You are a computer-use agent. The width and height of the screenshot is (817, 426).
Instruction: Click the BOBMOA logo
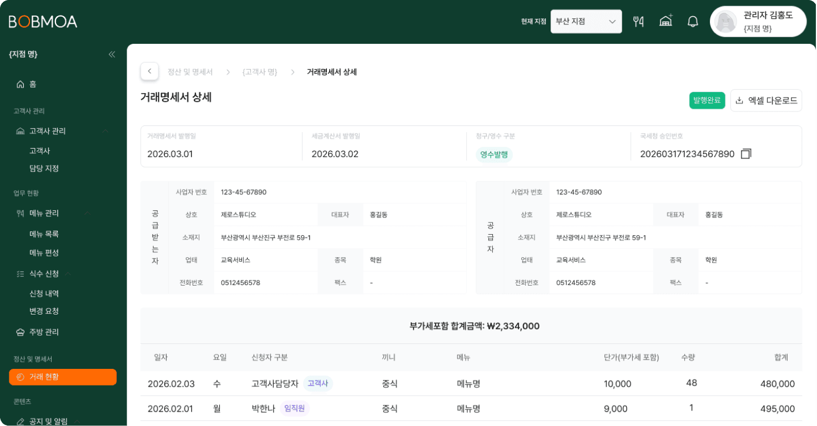pyautogui.click(x=43, y=22)
